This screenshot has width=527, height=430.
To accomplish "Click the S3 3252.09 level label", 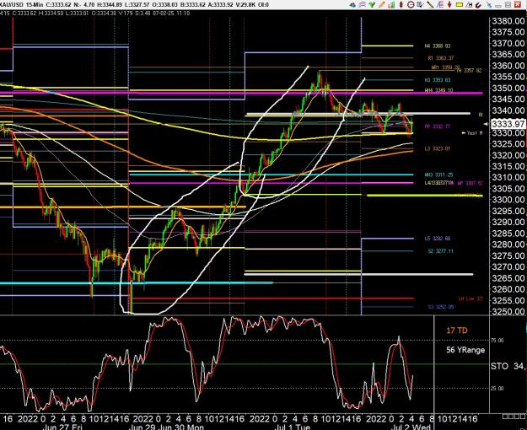I will (x=441, y=307).
